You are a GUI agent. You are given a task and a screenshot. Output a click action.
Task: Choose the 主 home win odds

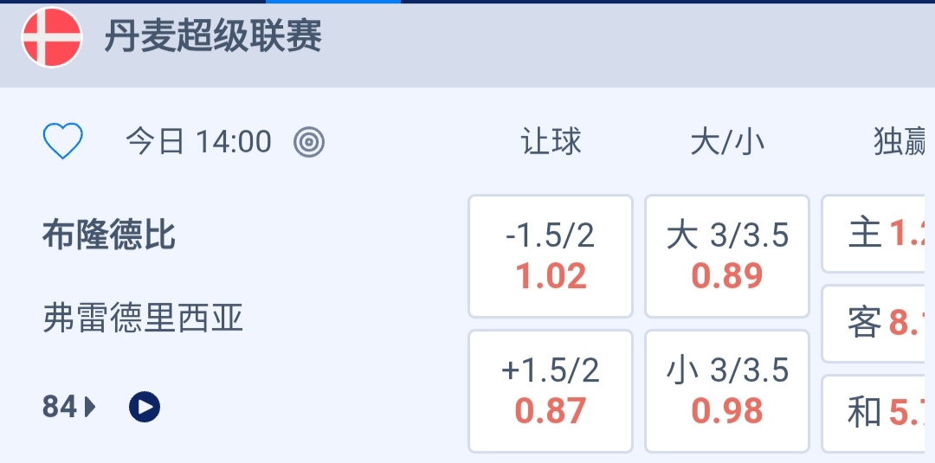(x=878, y=234)
